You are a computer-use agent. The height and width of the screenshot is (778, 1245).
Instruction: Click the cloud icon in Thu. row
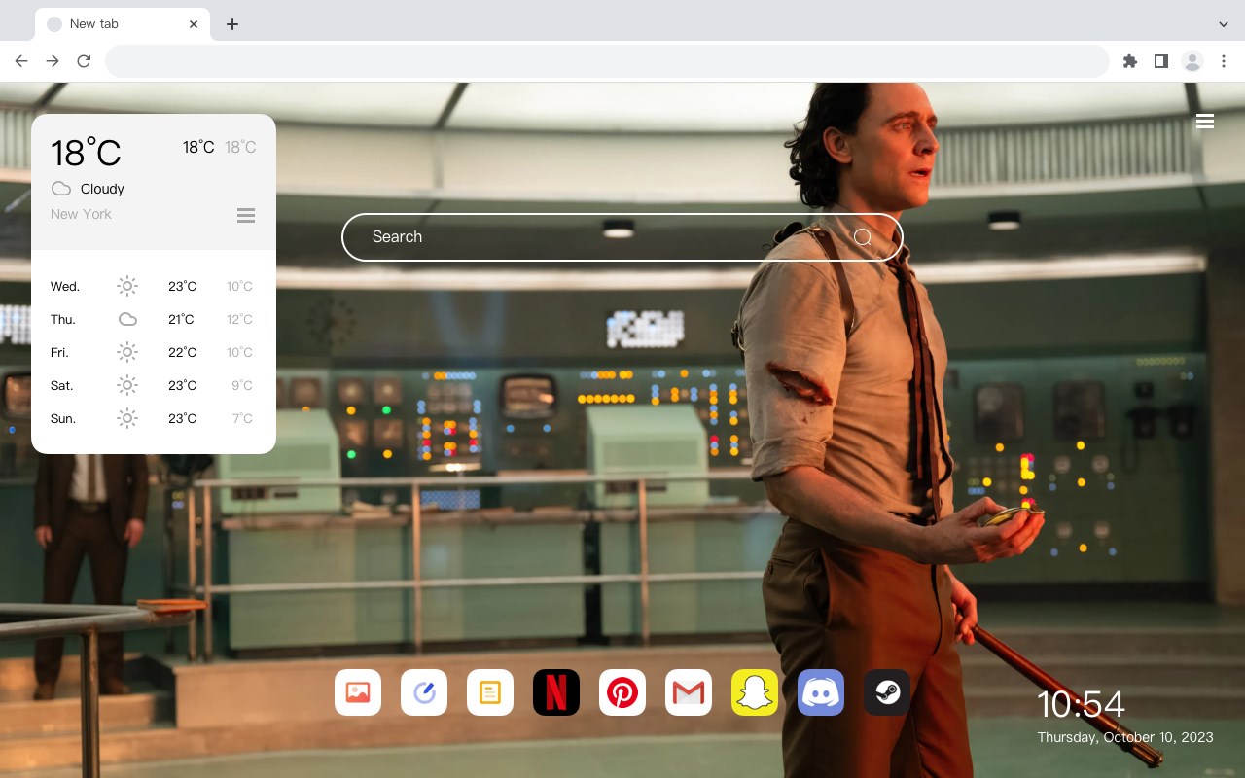pos(127,319)
